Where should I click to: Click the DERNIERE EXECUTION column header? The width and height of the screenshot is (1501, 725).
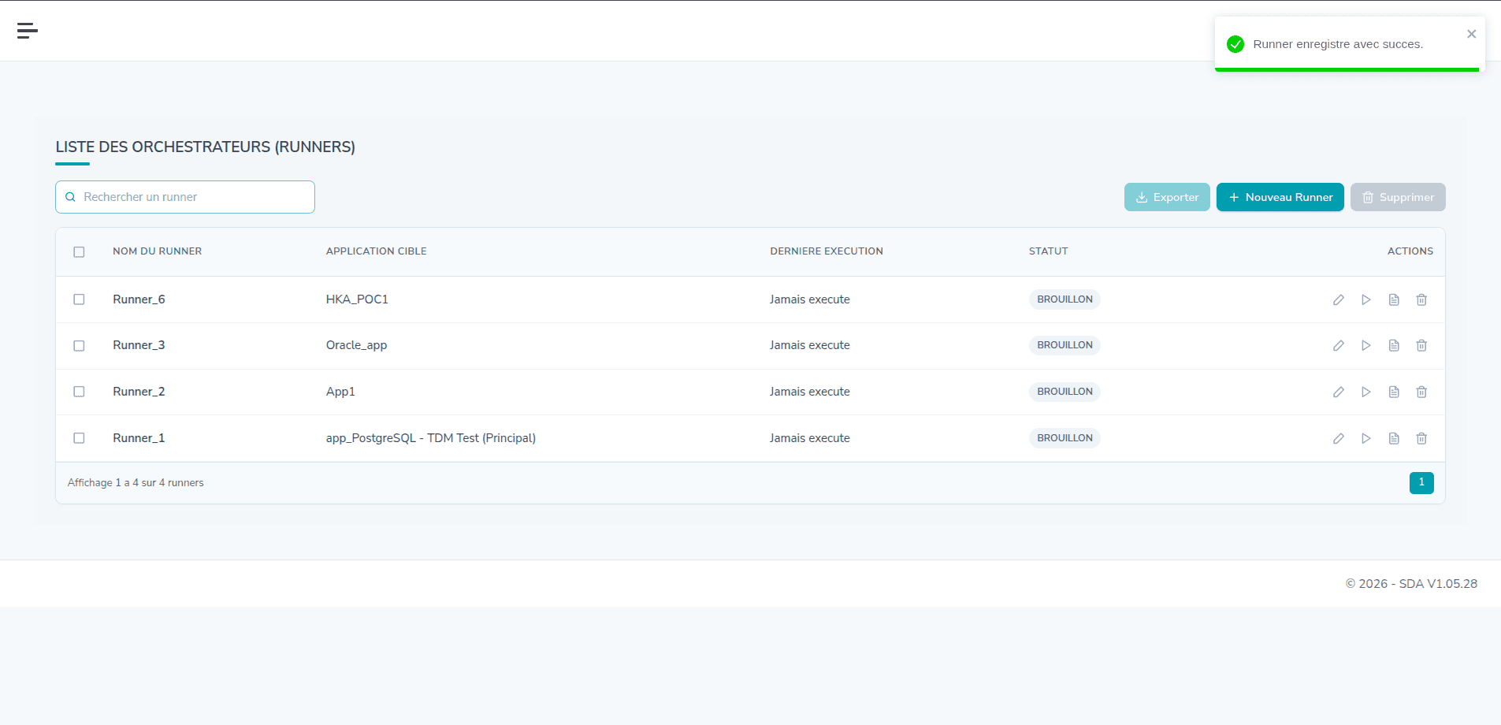coord(827,251)
